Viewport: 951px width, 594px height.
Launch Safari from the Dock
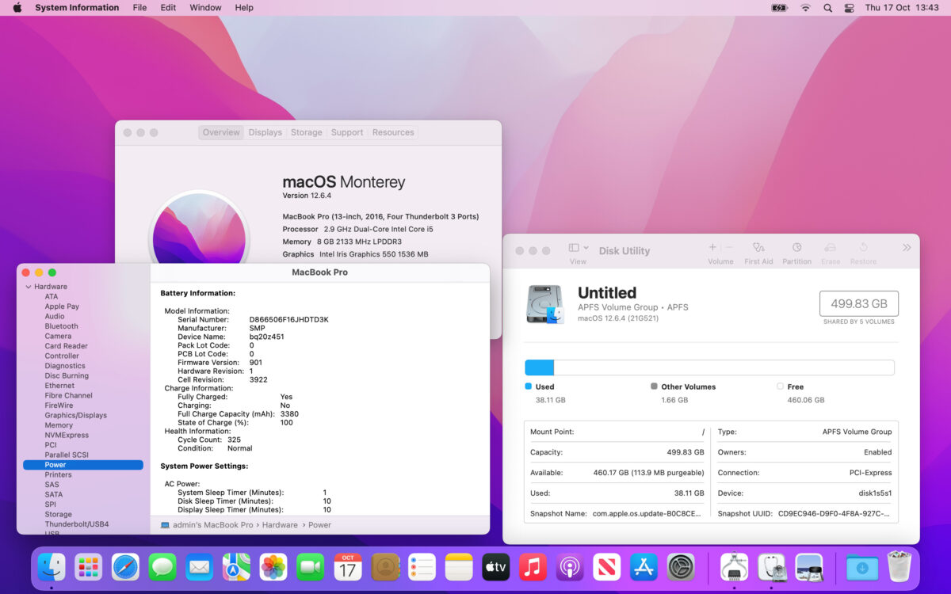(125, 566)
